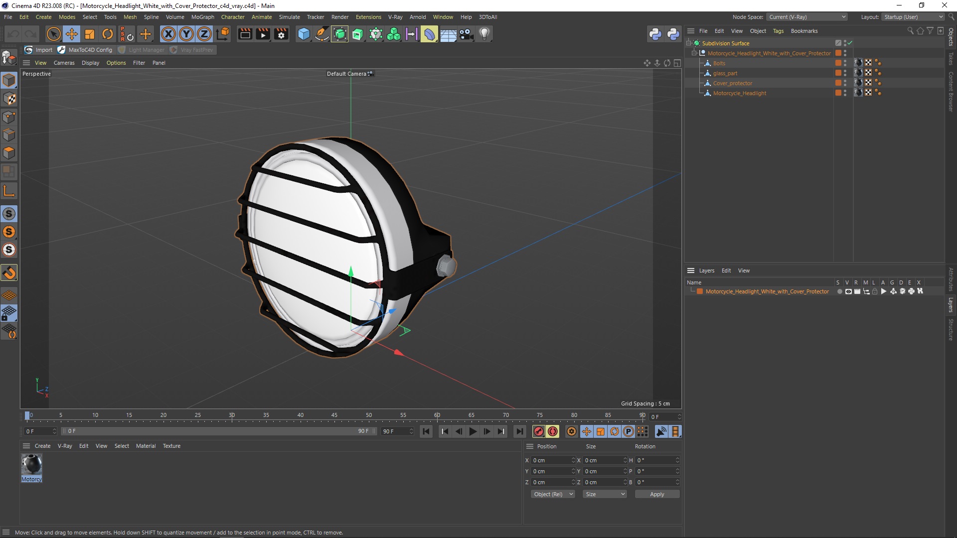This screenshot has width=957, height=538.
Task: Open Edit Render Settings
Action: (x=281, y=34)
